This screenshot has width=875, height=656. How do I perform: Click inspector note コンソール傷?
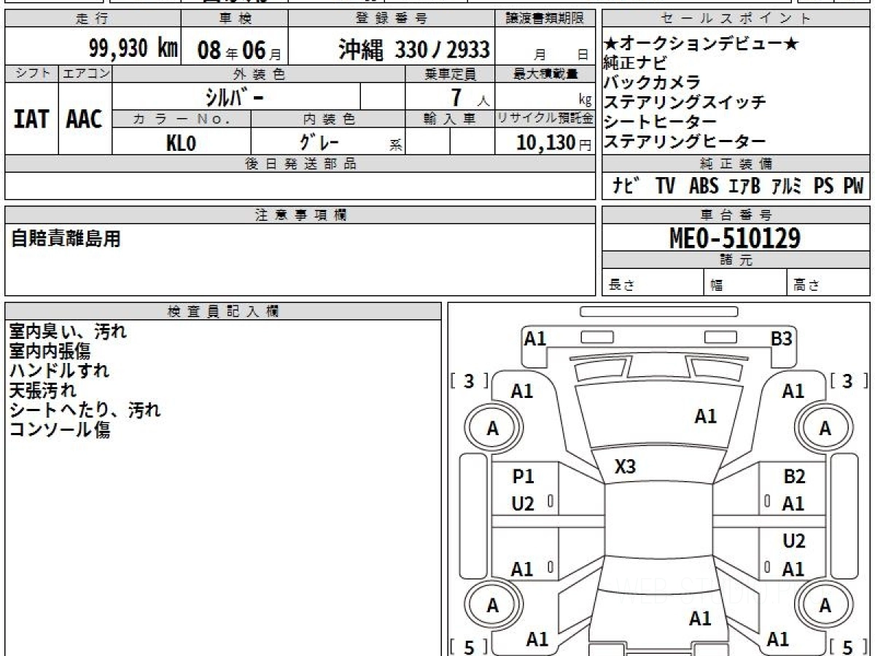point(59,430)
